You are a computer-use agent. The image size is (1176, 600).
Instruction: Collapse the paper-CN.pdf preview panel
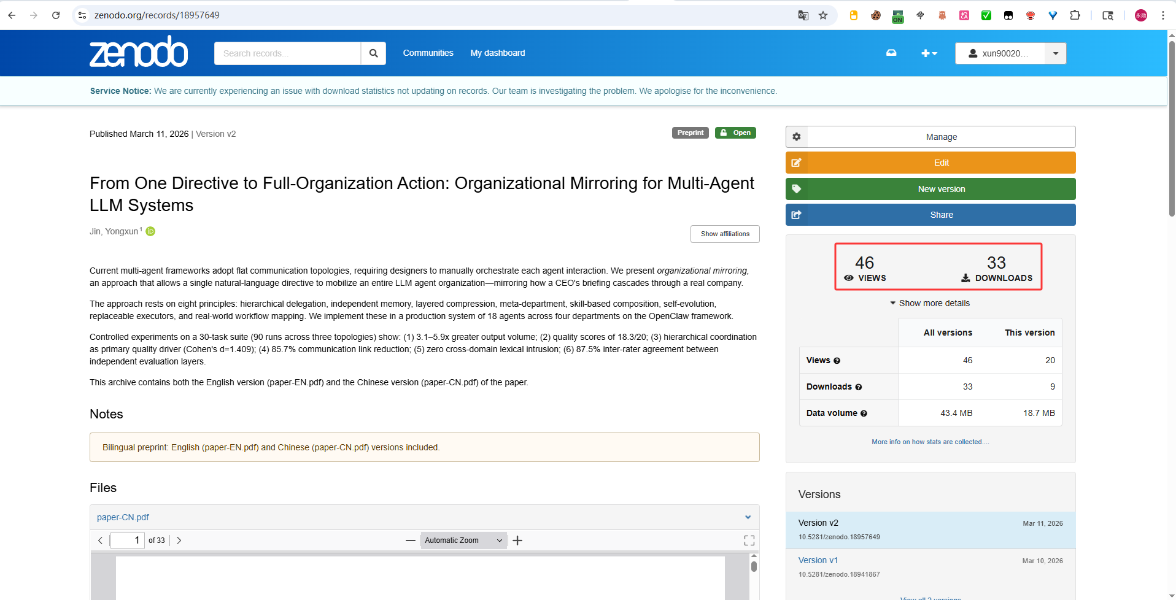click(x=748, y=517)
